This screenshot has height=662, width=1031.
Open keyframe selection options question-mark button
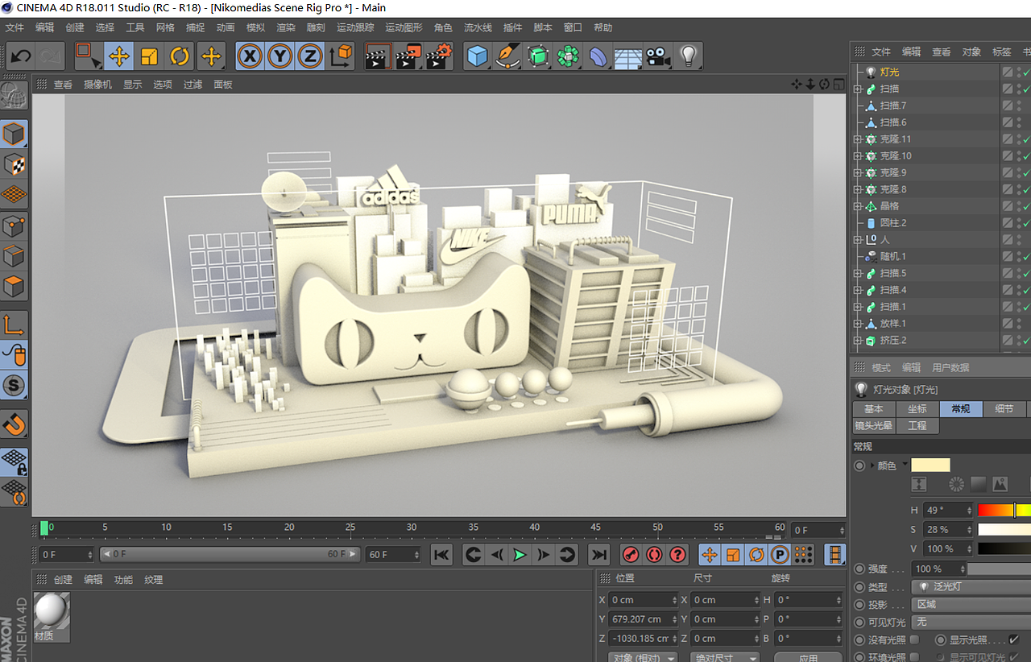click(677, 554)
